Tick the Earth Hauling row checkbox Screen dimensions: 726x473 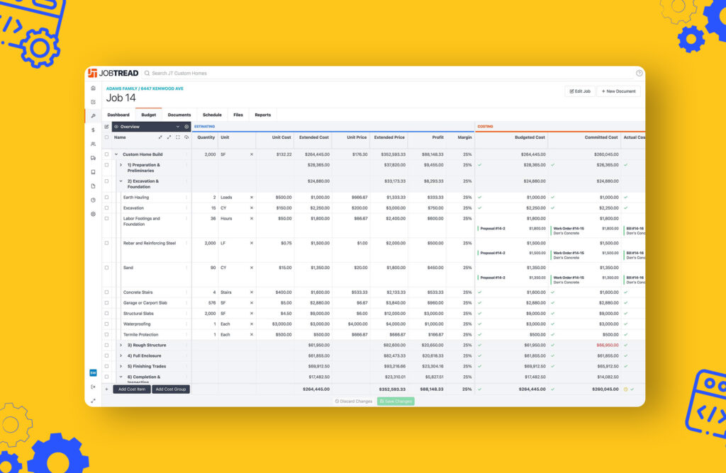106,198
